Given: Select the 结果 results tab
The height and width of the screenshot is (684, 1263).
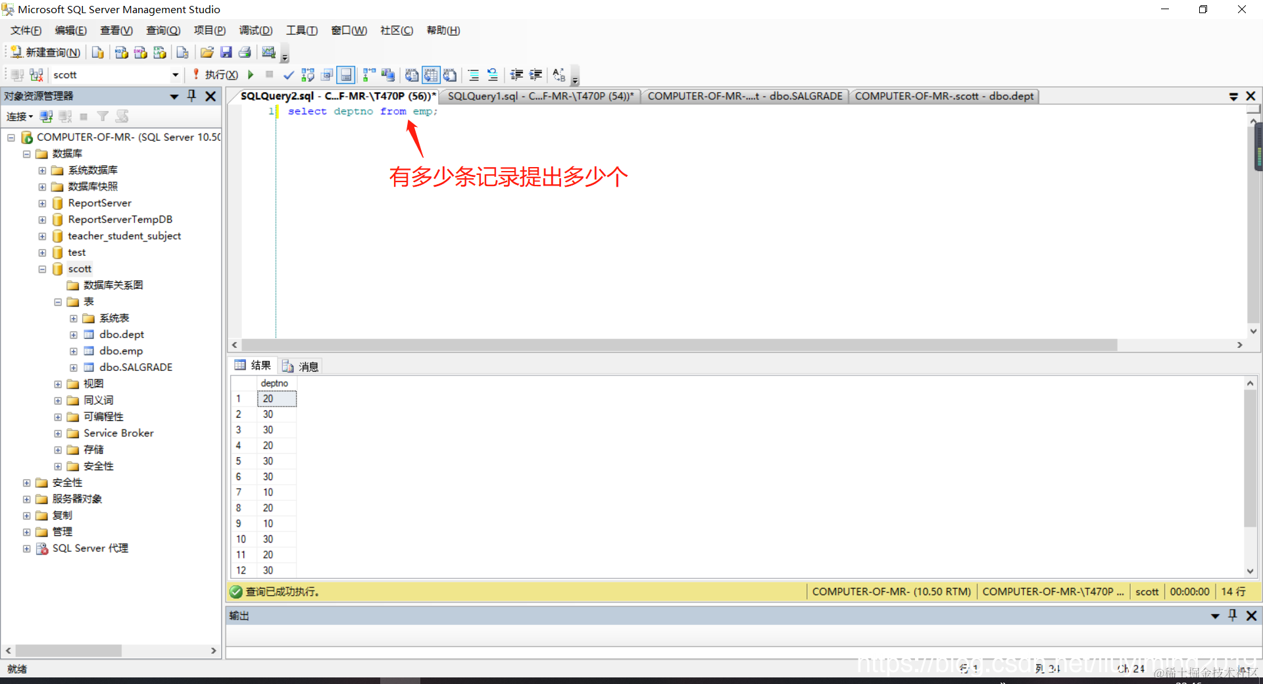Looking at the screenshot, I should tap(253, 366).
